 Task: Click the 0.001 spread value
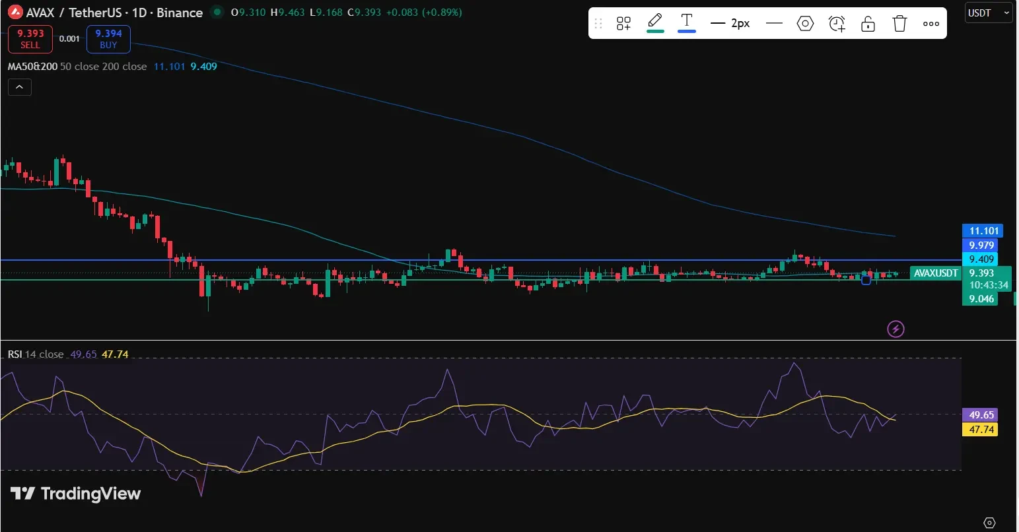point(69,39)
